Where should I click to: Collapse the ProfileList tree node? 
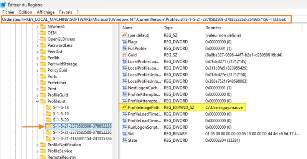pos(37,101)
